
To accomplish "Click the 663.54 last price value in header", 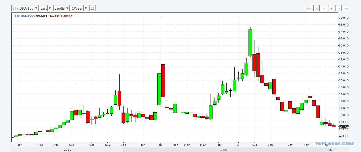I will [x=41, y=16].
